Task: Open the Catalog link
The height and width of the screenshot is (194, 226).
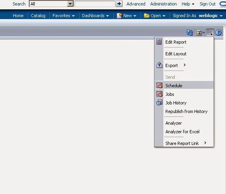Action: pyautogui.click(x=38, y=16)
